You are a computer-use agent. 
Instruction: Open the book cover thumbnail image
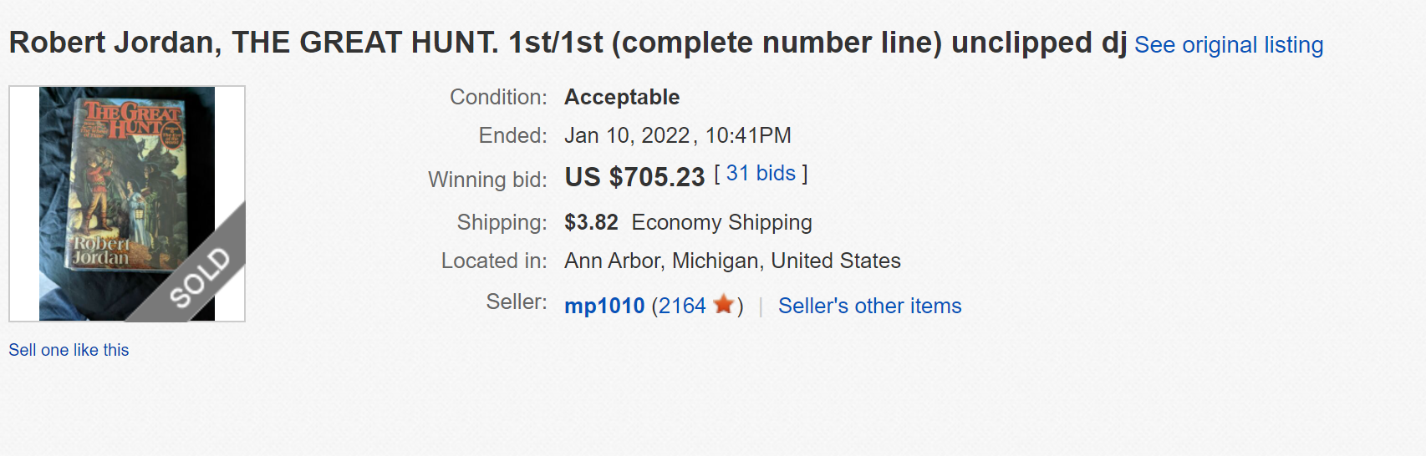(x=117, y=184)
